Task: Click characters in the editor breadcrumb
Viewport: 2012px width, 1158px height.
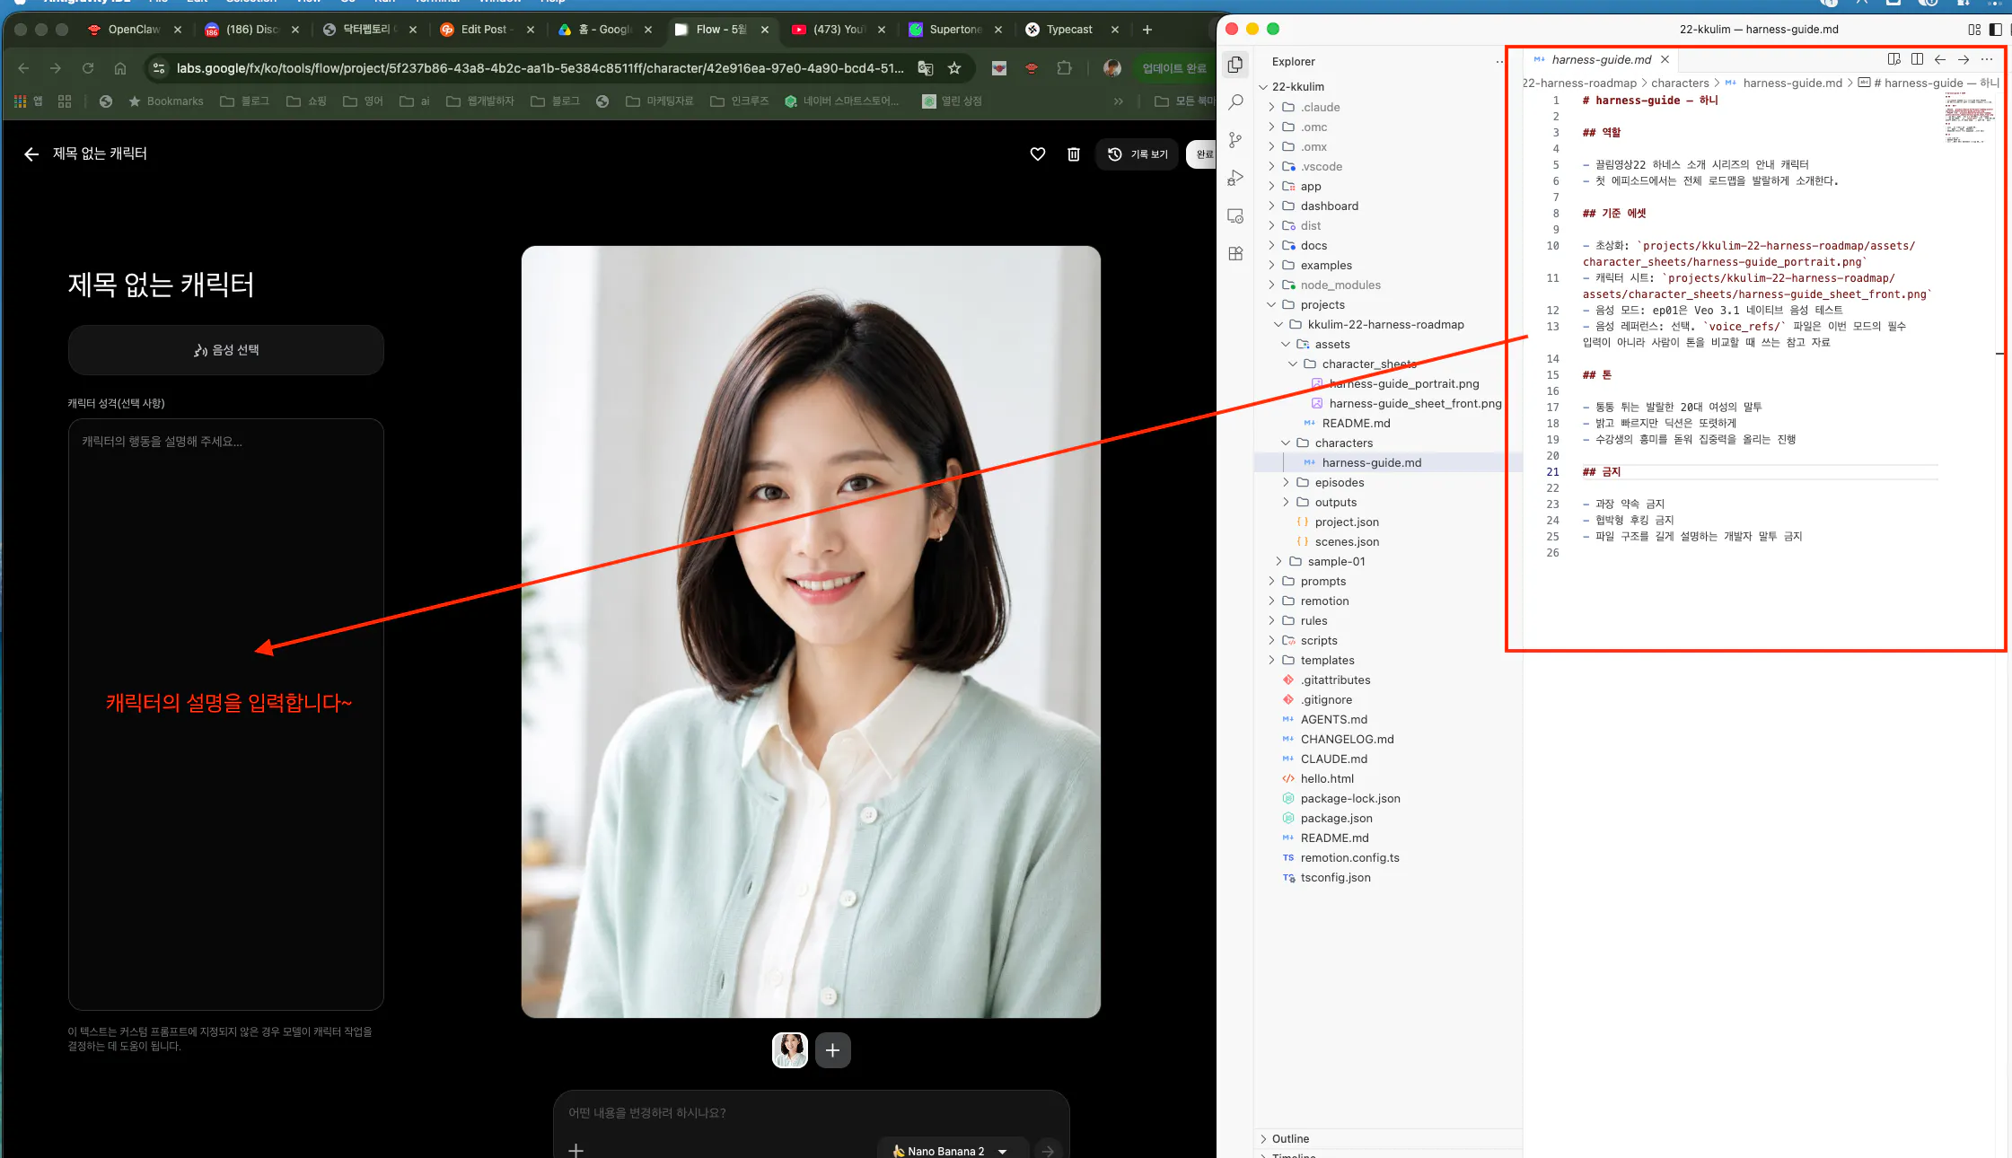Action: [x=1680, y=83]
